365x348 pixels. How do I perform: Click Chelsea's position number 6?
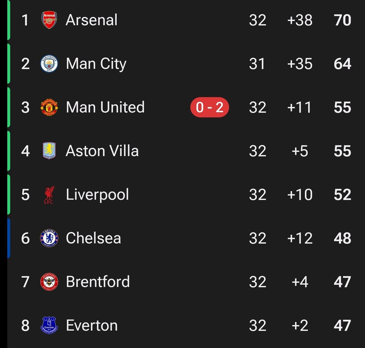point(25,238)
